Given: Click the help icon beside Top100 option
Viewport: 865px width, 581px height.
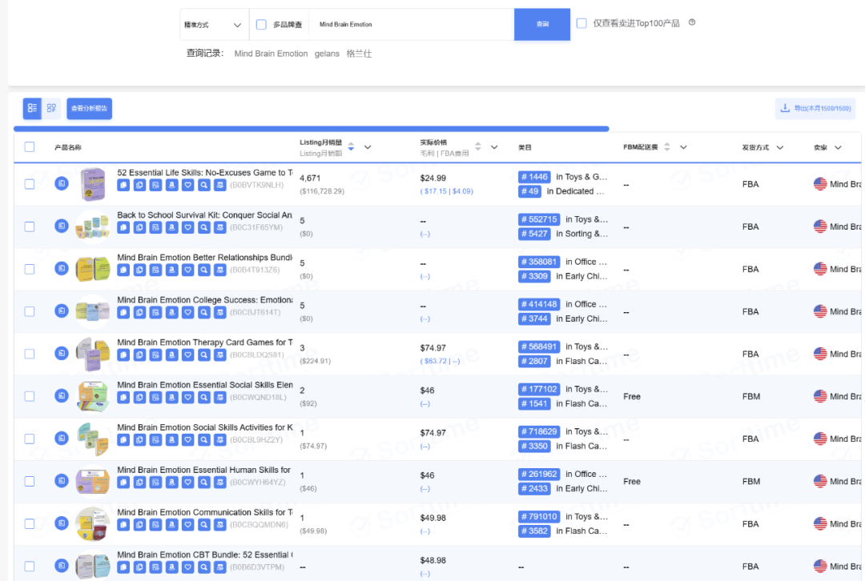Looking at the screenshot, I should coord(692,22).
